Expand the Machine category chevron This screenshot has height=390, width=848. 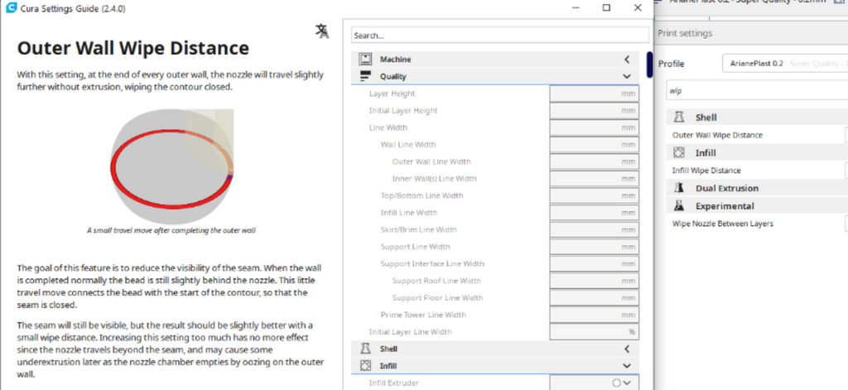click(627, 60)
